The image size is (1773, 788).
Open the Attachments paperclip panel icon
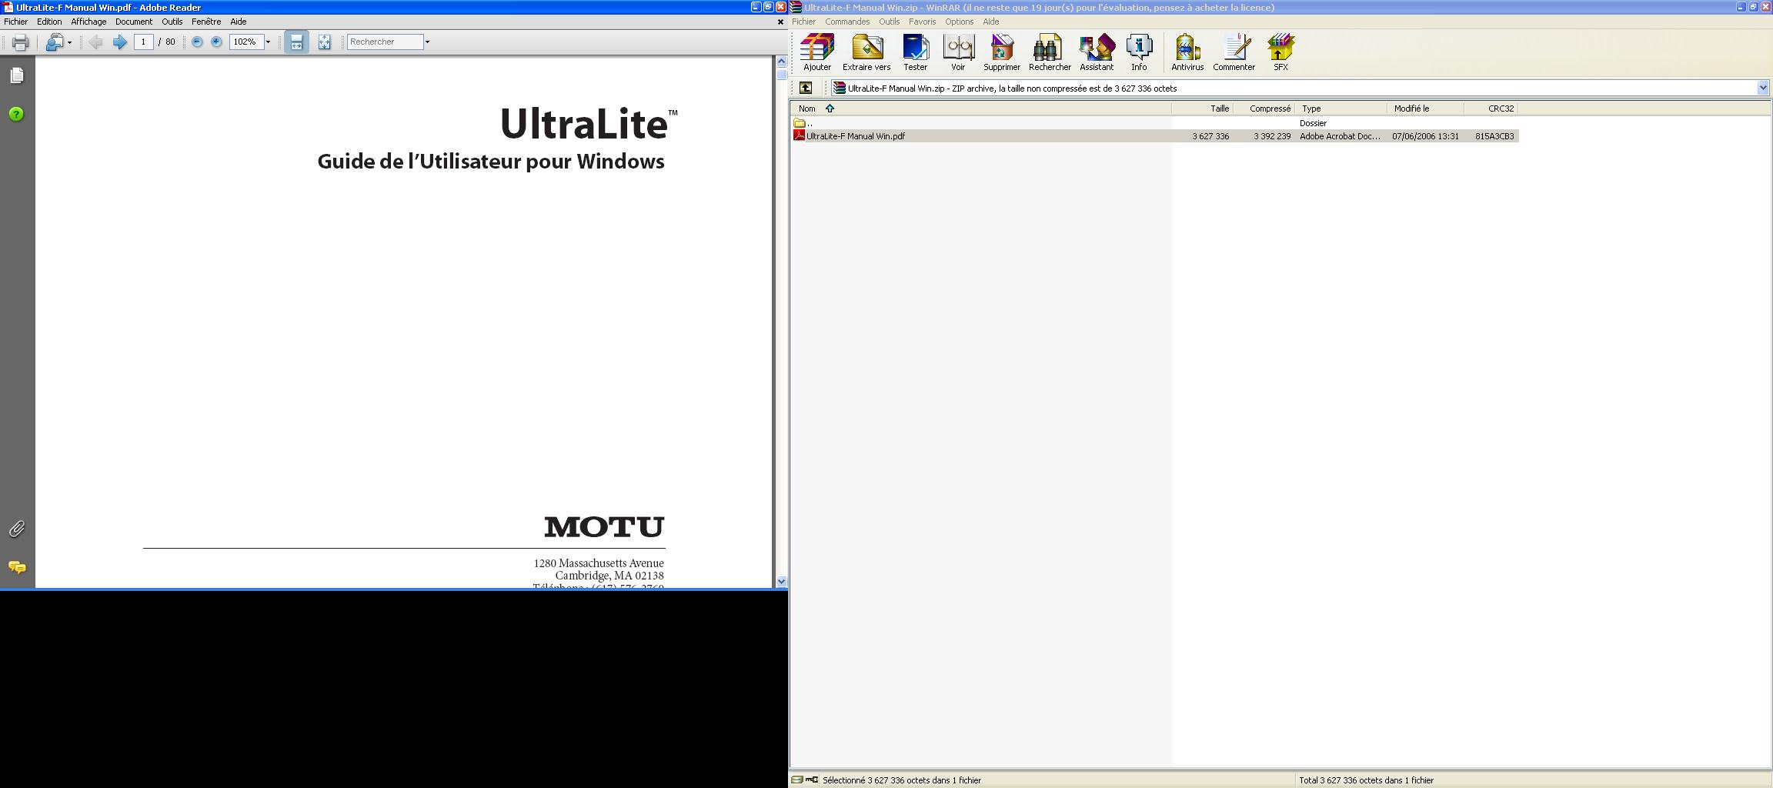pyautogui.click(x=17, y=529)
